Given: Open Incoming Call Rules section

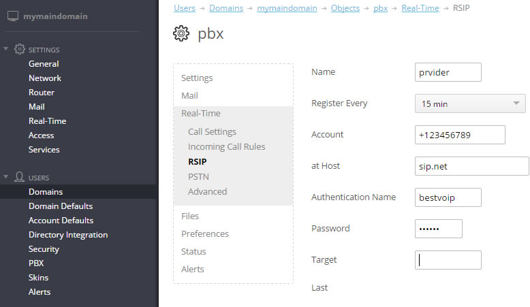Looking at the screenshot, I should tap(226, 146).
